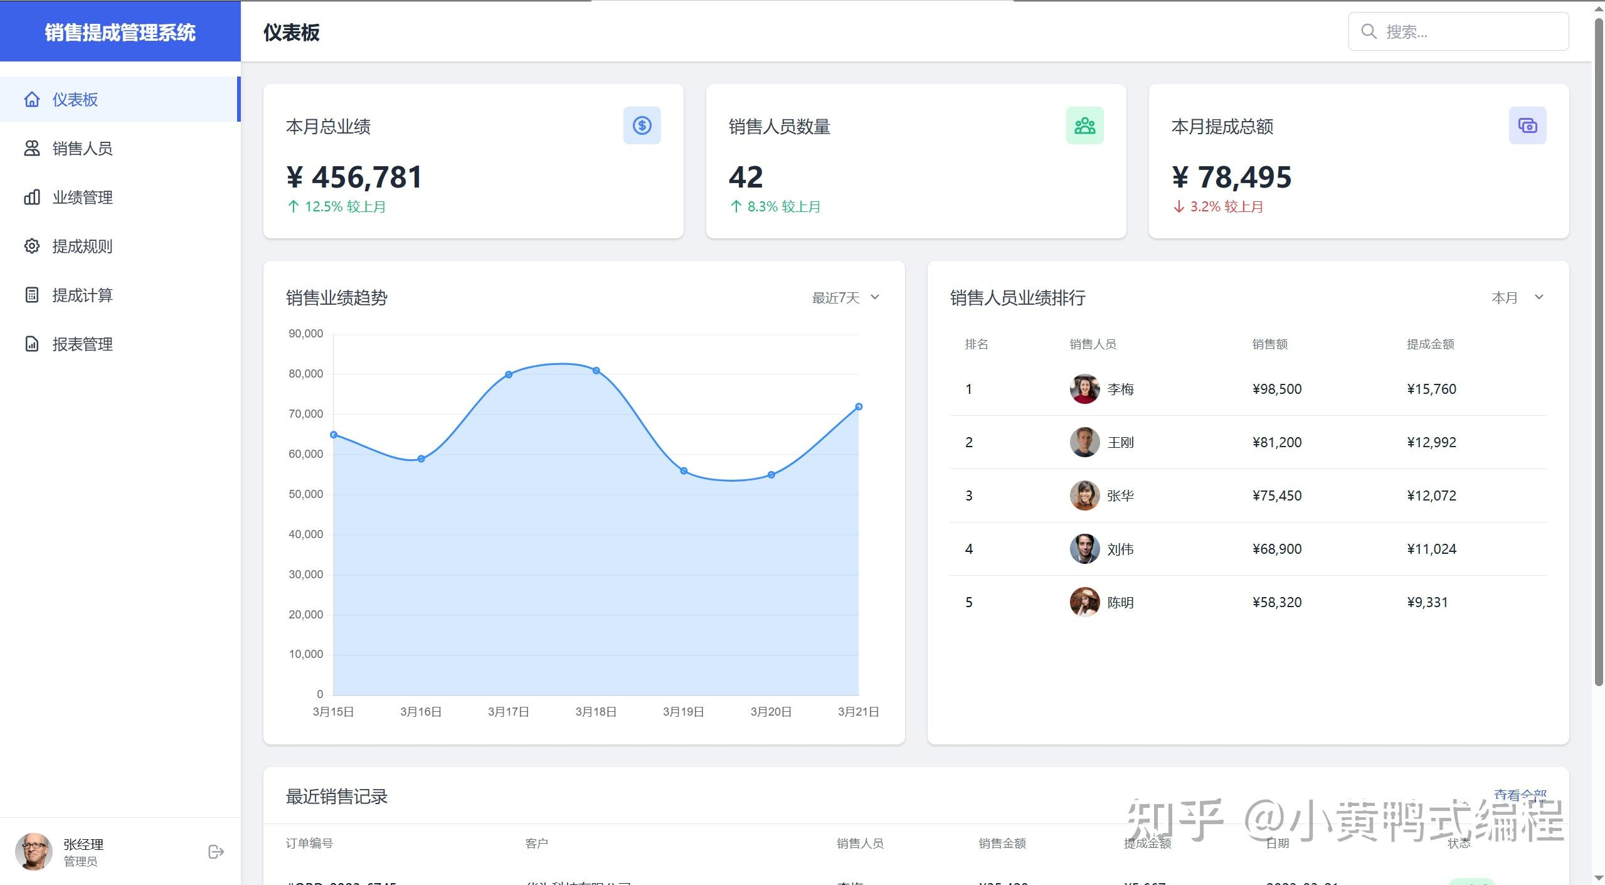This screenshot has height=885, width=1605.
Task: Click the calculator icon next to 提成计算
Action: [31, 295]
